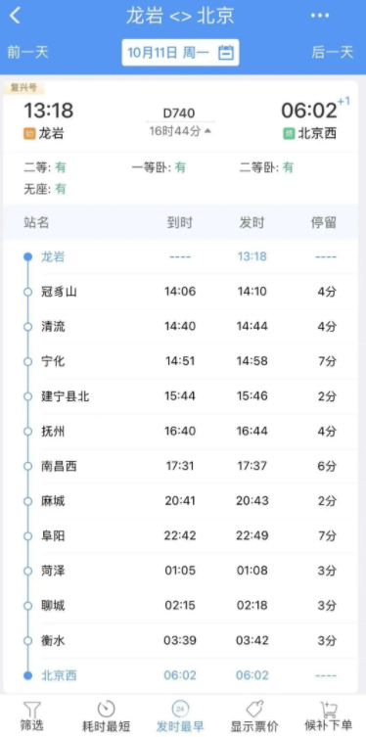
Task: Choose 二等卧 seat availability
Action: pos(266,167)
